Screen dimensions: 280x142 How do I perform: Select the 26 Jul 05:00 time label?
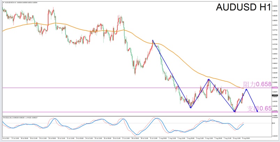pyautogui.click(x=107, y=138)
